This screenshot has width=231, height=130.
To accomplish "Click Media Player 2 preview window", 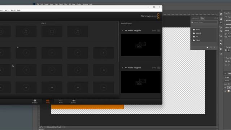I will click(x=141, y=82).
